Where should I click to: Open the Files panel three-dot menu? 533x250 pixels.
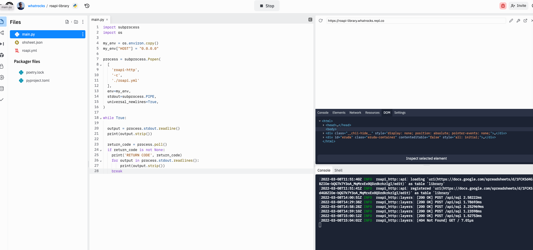coord(83,22)
